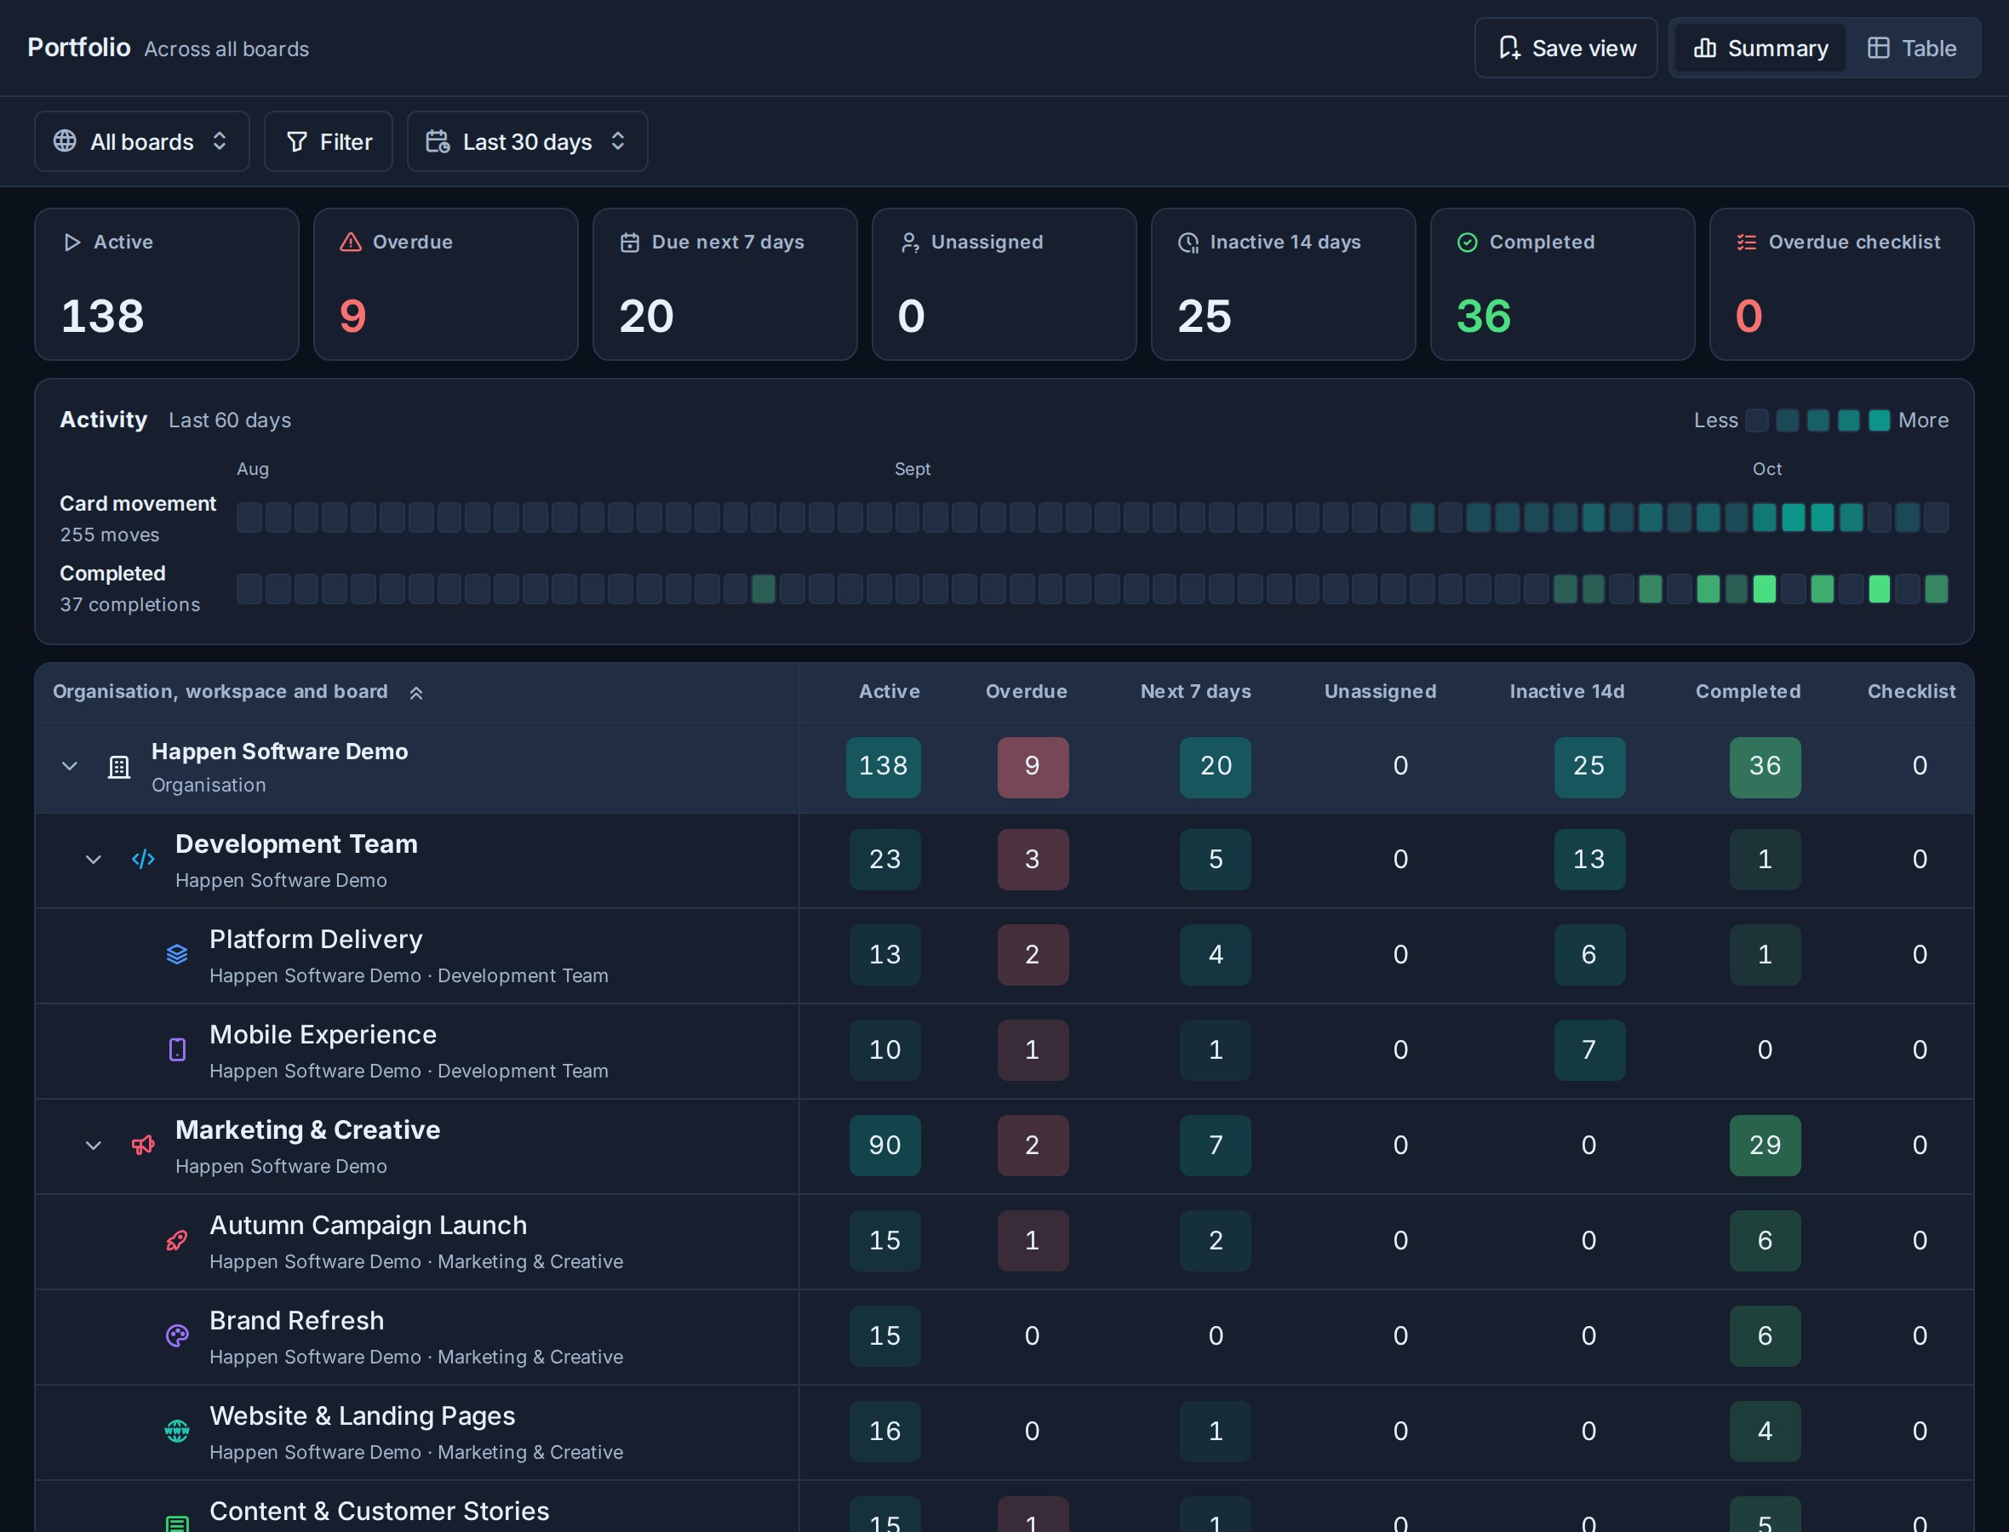Switch to the Summary view tab

tap(1760, 48)
